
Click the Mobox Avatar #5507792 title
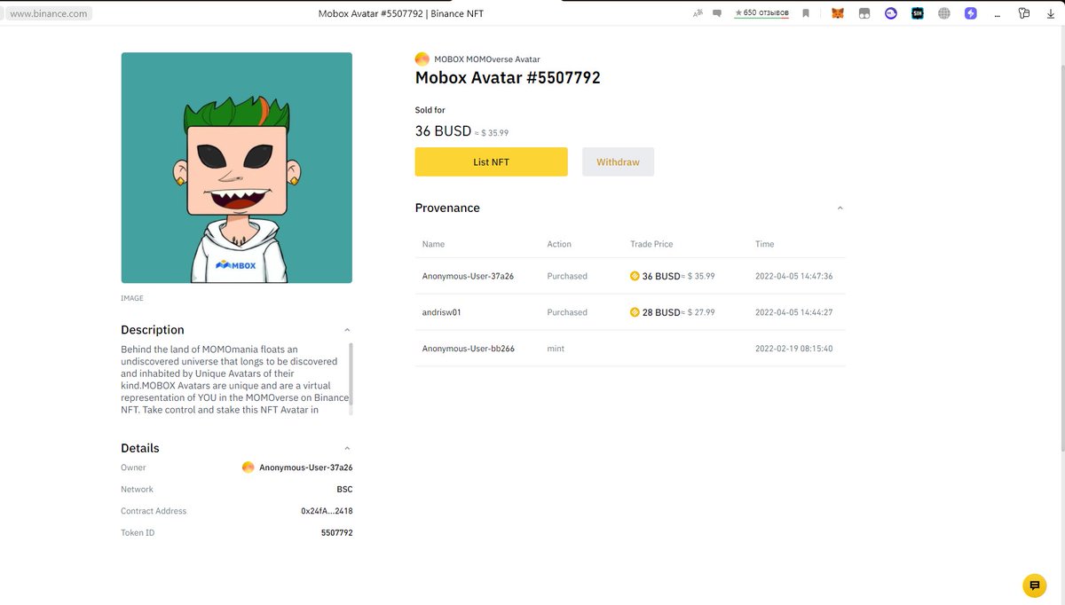click(508, 78)
